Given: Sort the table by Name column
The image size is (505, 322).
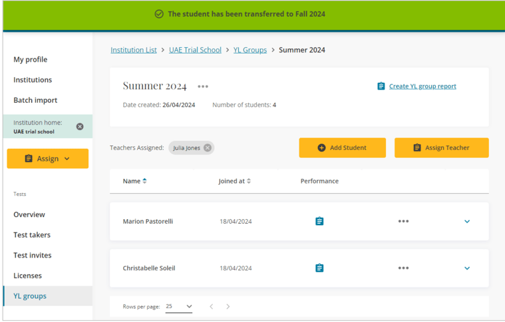Looking at the screenshot, I should point(144,181).
